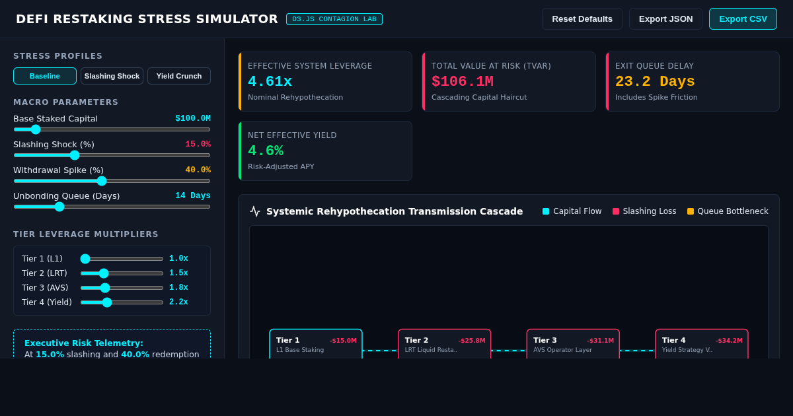The height and width of the screenshot is (416, 793).
Task: Click the Unbonding Queue (Days) slider
Action: (112, 207)
